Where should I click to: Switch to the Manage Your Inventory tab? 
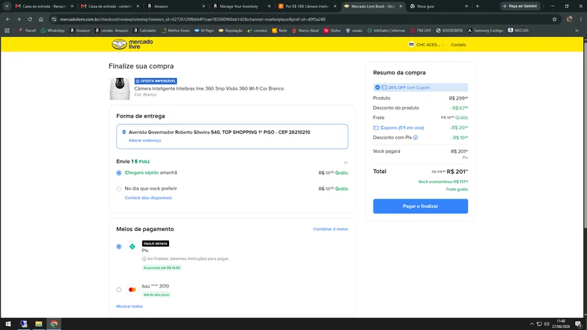242,6
